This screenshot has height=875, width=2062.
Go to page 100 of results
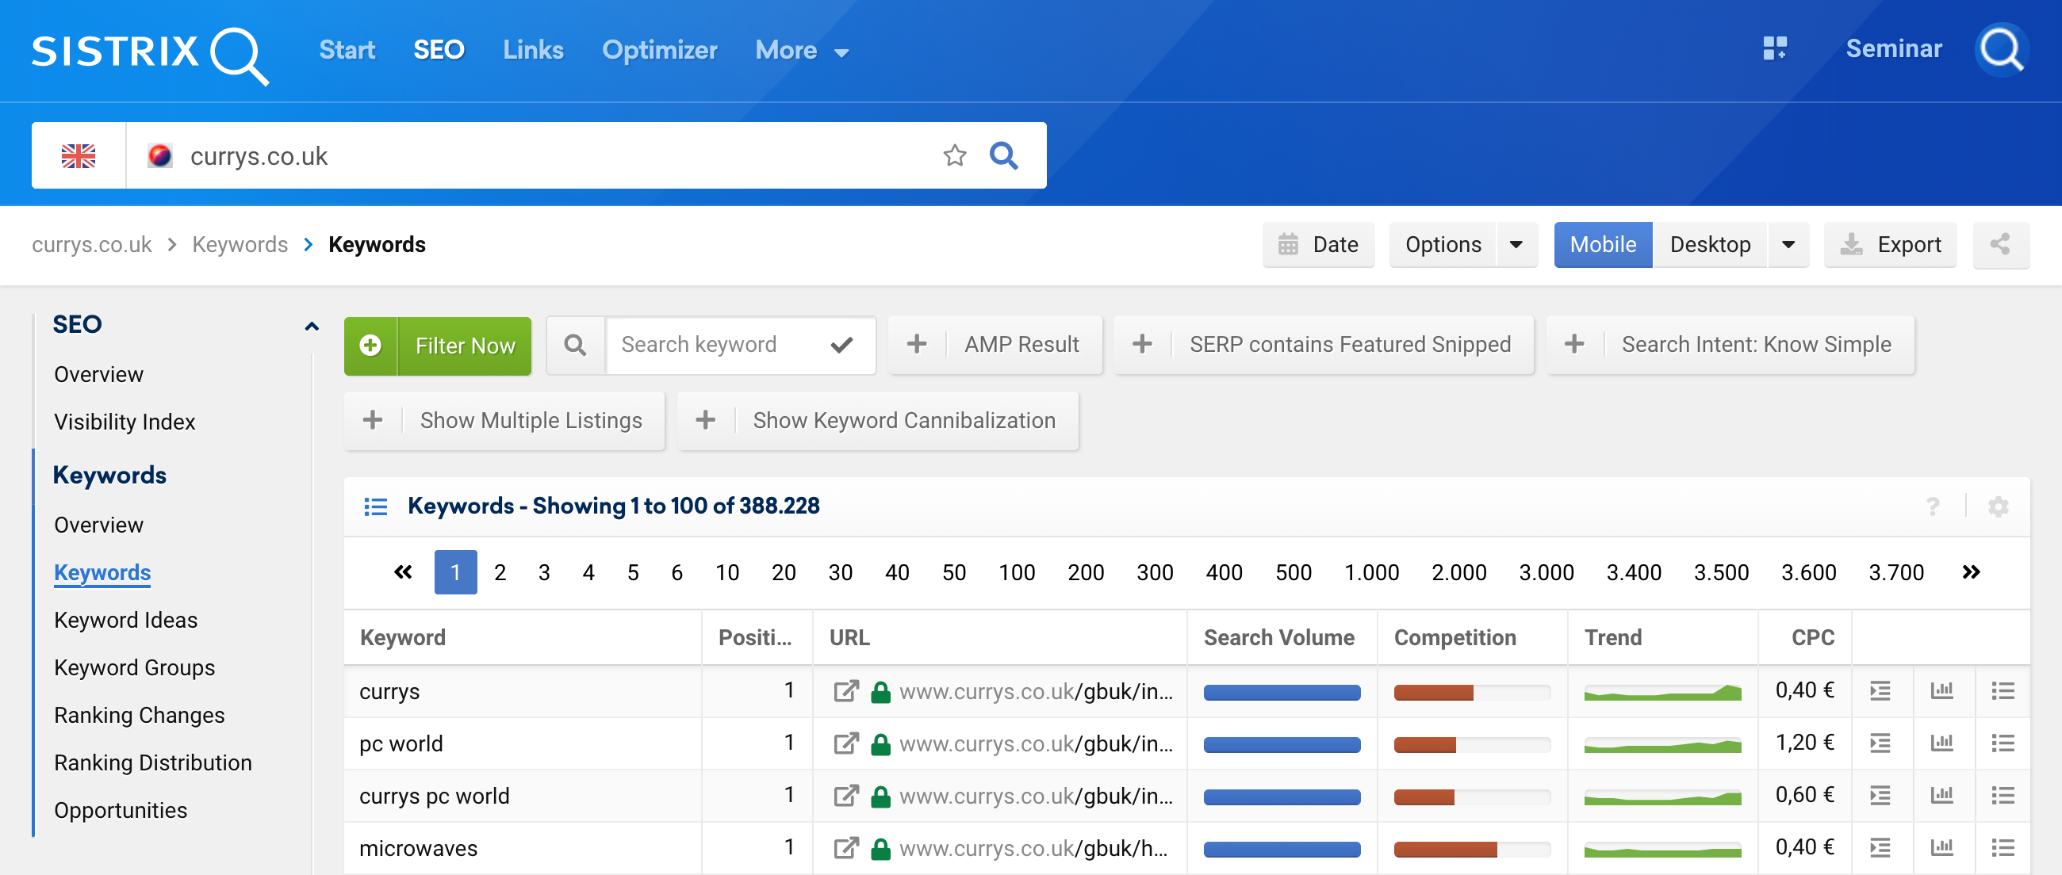[x=1017, y=572]
